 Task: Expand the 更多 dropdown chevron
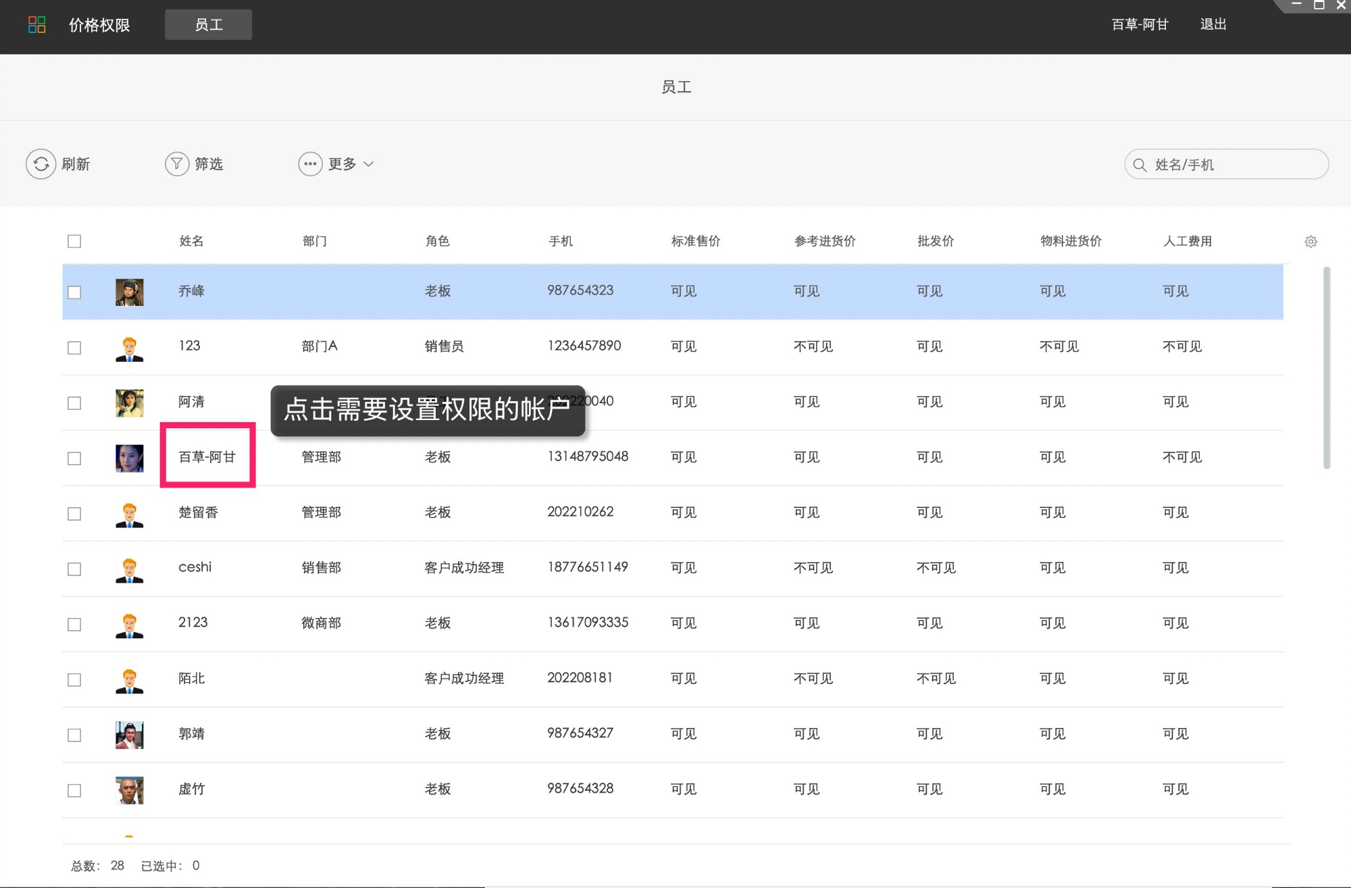(x=369, y=164)
